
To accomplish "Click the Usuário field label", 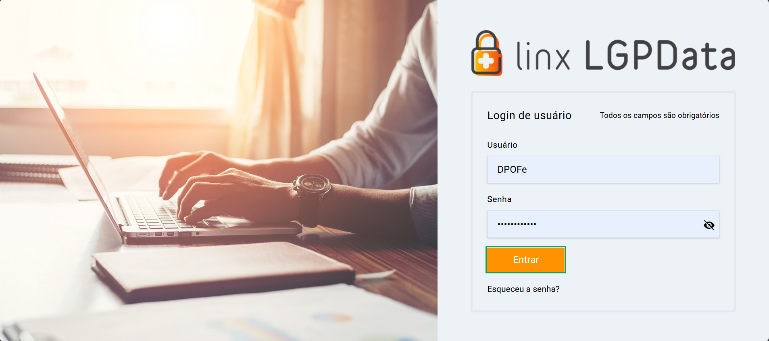I will [502, 145].
